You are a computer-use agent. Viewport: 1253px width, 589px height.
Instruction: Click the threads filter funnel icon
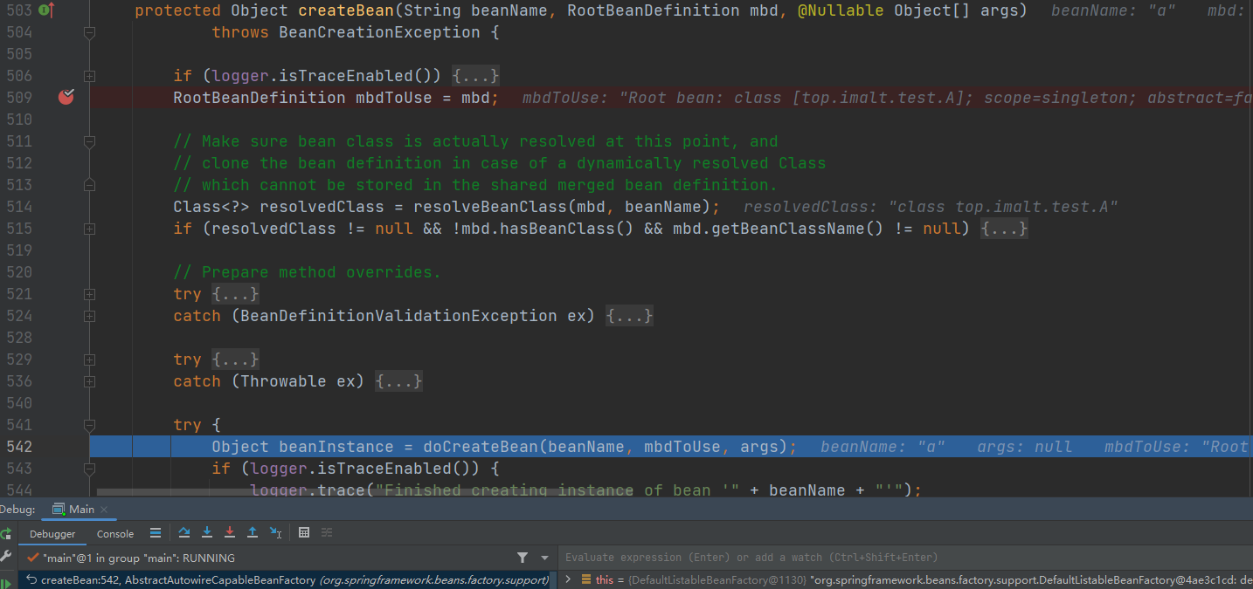(x=523, y=558)
